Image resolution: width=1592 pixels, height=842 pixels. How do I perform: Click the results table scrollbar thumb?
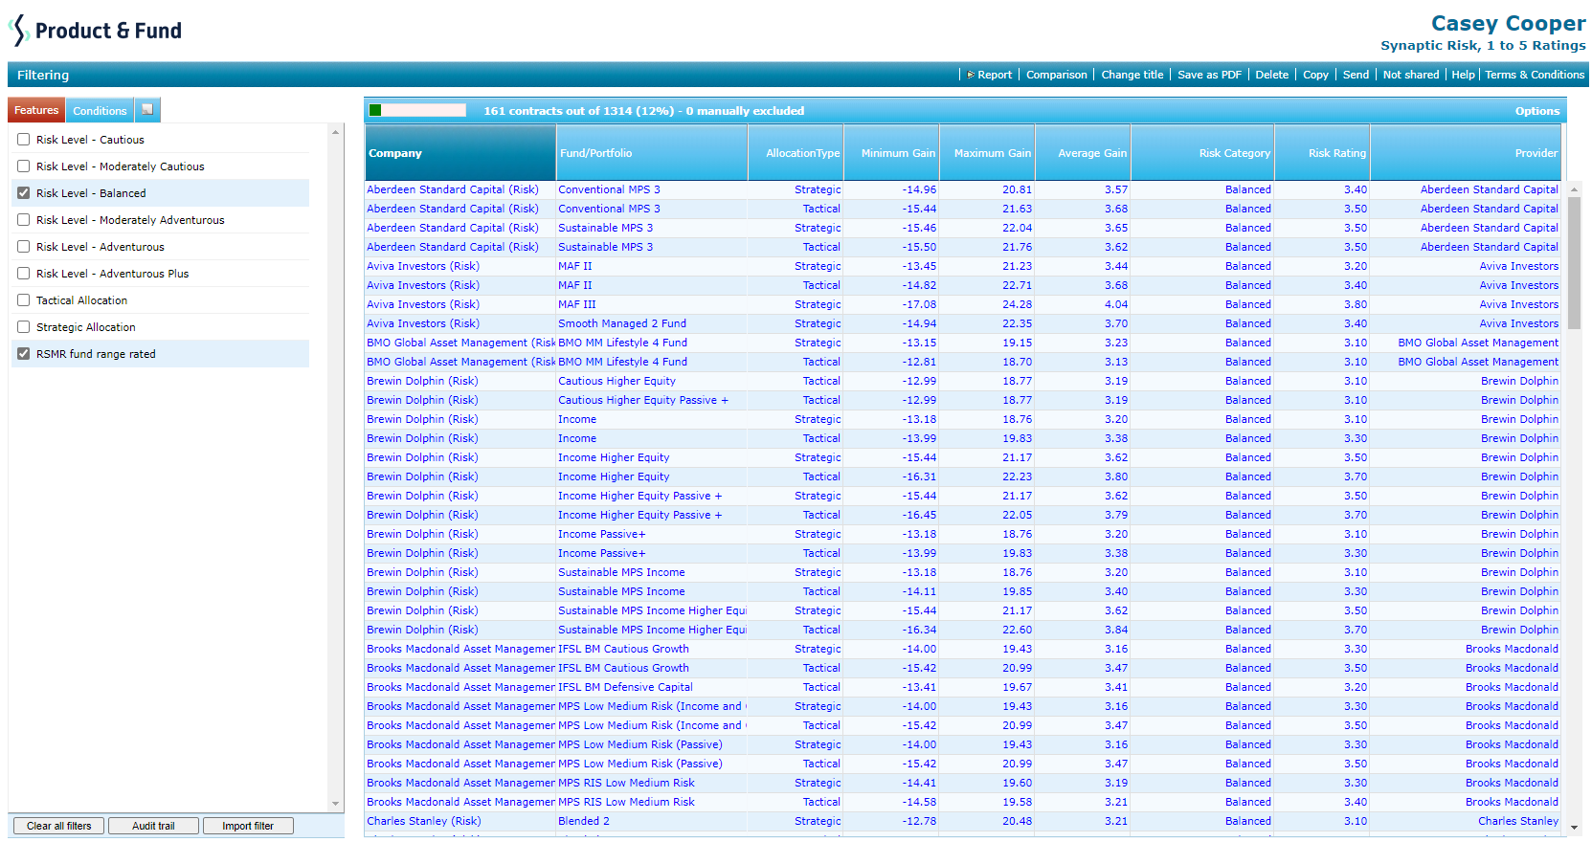pos(1574,263)
